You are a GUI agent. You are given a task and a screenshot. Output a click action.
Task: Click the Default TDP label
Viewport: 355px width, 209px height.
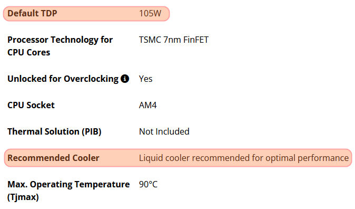32,13
